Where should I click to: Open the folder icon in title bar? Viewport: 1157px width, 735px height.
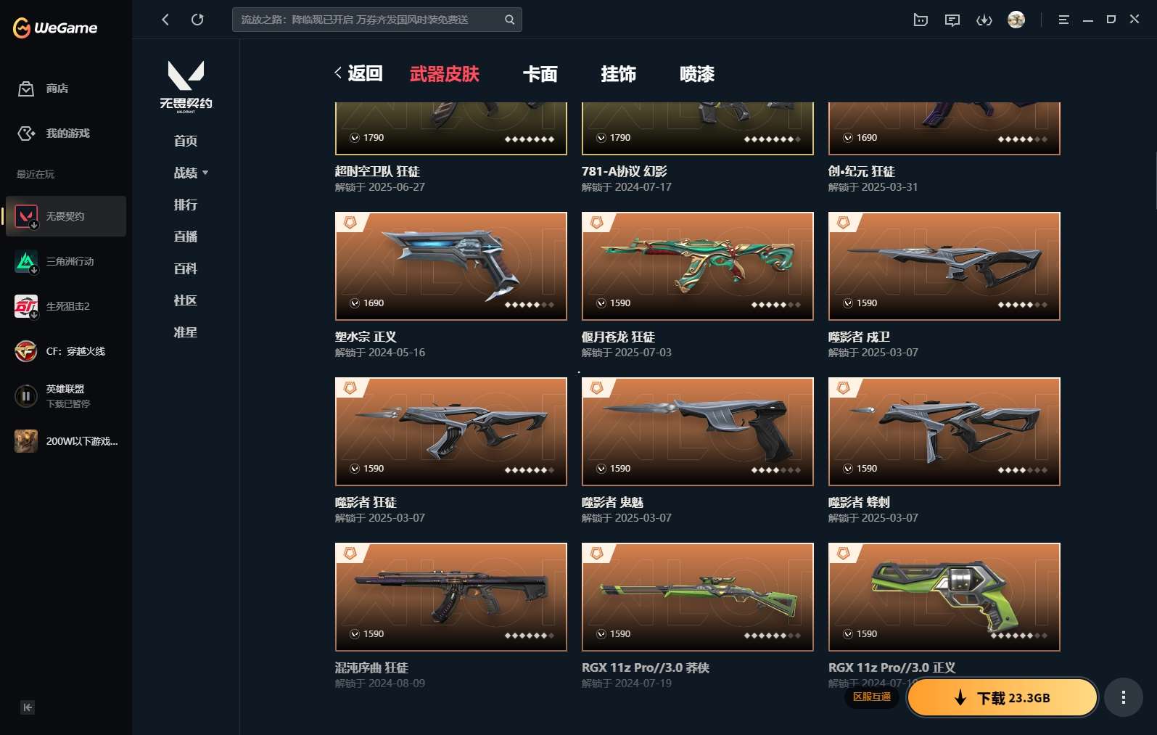click(921, 20)
